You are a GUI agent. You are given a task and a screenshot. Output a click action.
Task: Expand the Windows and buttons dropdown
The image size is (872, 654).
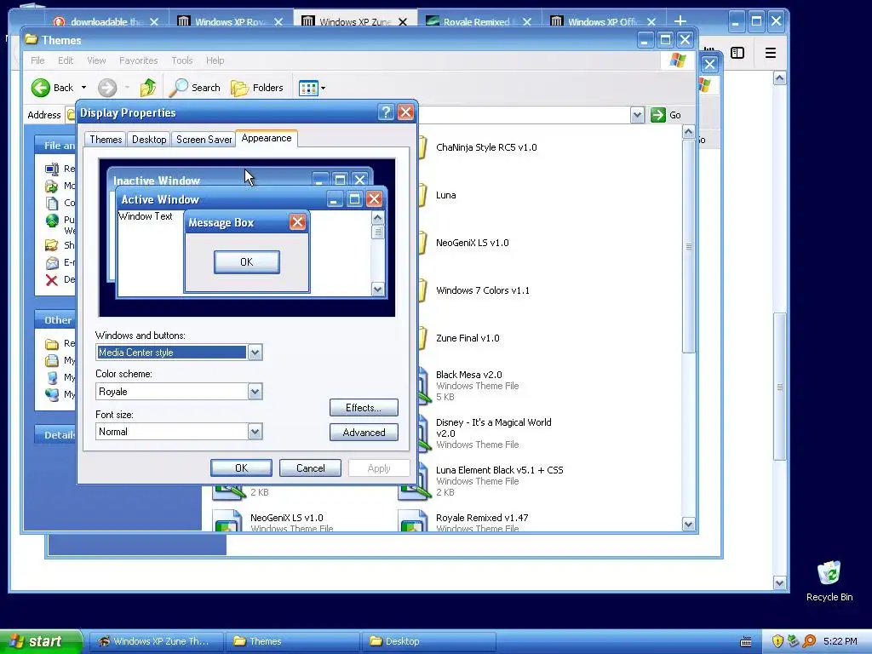point(255,352)
